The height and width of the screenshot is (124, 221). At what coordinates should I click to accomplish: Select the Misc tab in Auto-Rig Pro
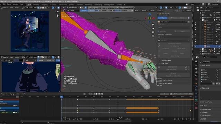pos(182,18)
